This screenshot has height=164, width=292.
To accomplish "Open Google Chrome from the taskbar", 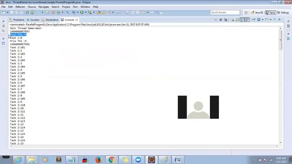I will 112,160.
